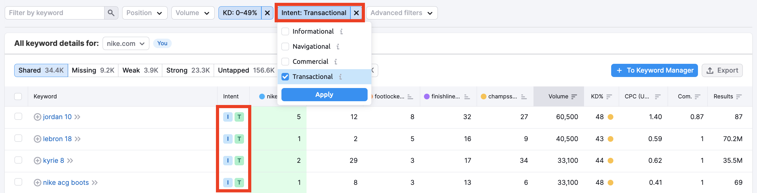
Task: Click the double-arrow icon after nike acg boots
Action: coord(95,183)
